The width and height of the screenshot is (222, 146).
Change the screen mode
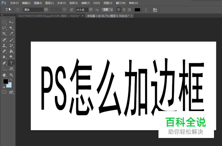pyautogui.click(x=11, y=92)
